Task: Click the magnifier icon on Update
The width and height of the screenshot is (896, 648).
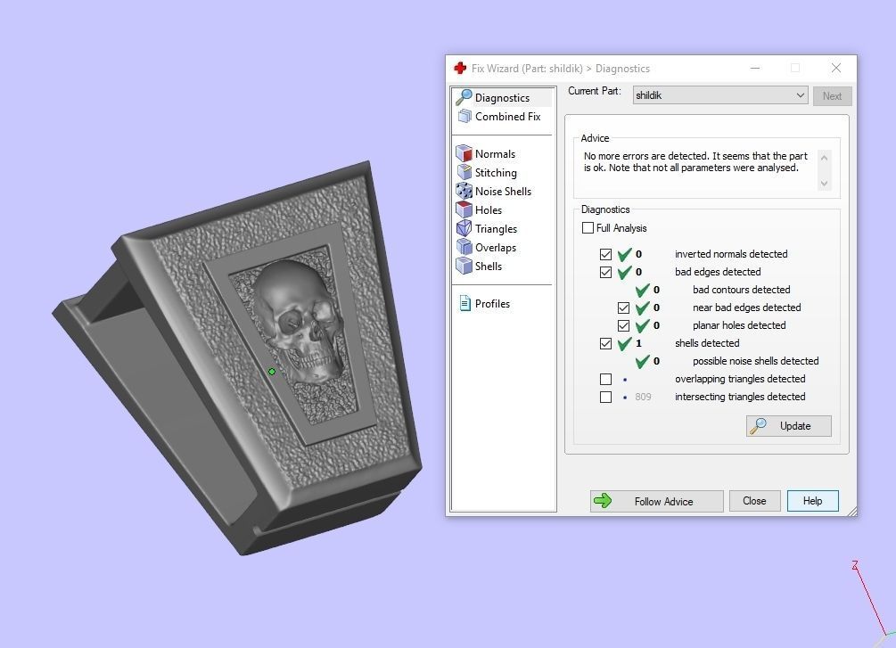Action: [759, 426]
